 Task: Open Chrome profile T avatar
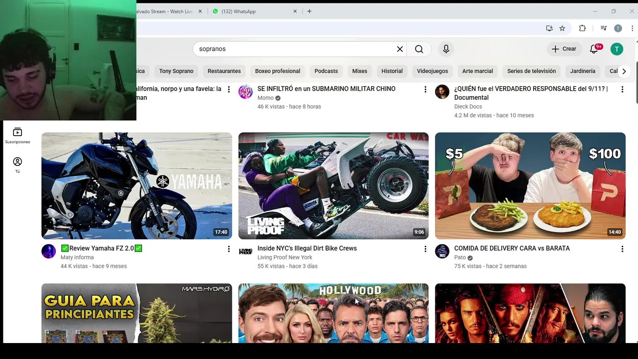pyautogui.click(x=618, y=28)
